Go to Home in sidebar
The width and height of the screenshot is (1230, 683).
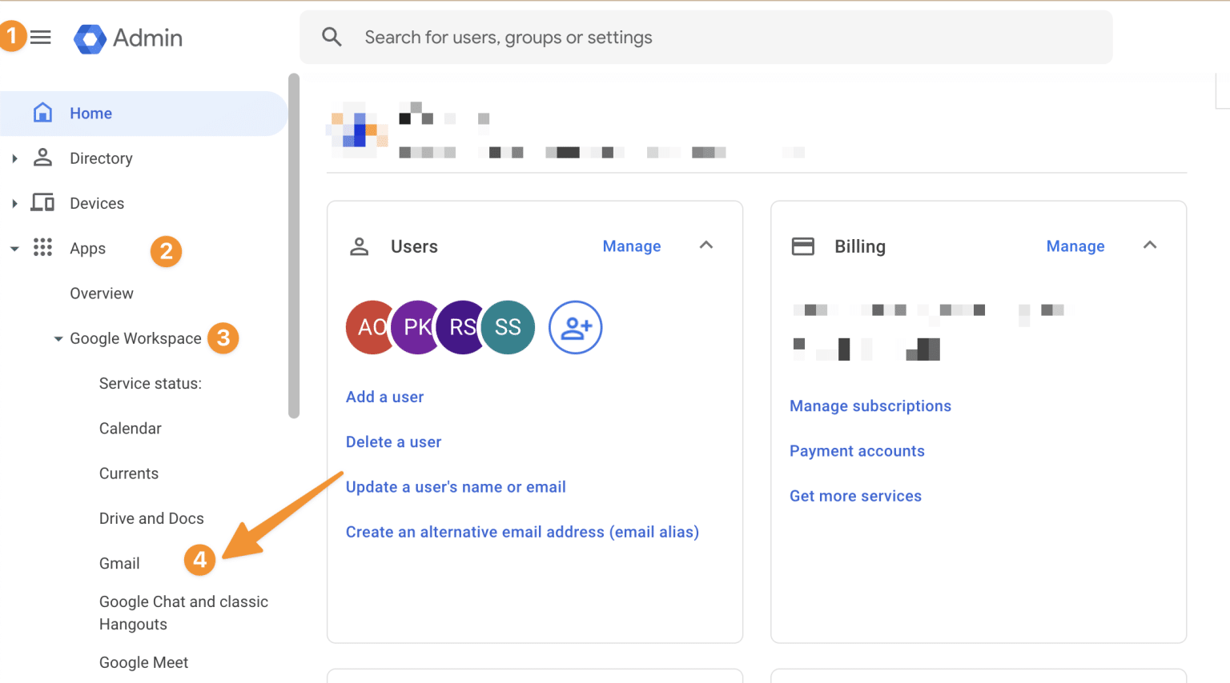[144, 114]
